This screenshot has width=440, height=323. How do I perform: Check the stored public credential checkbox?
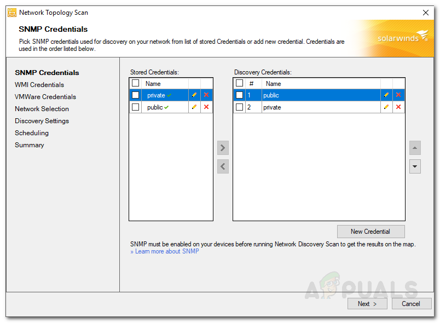point(136,107)
